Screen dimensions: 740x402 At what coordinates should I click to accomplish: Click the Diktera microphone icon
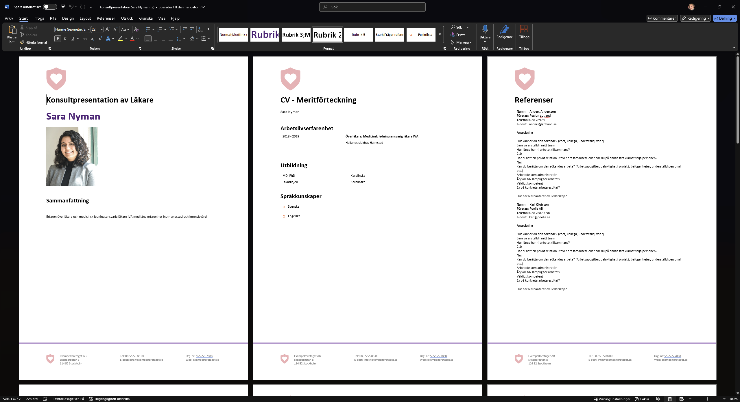485,29
